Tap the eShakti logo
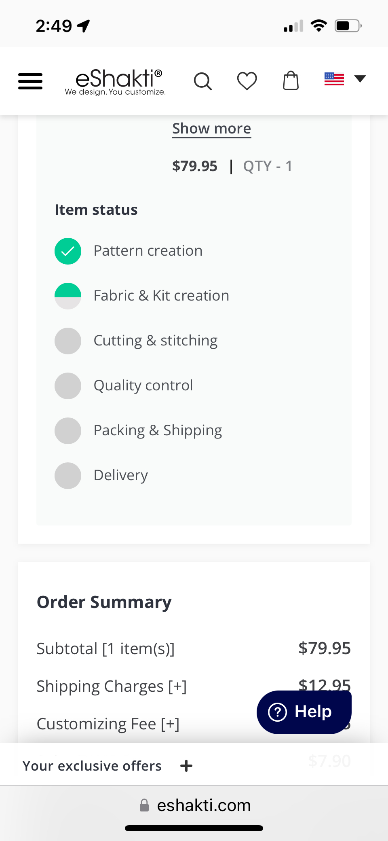Viewport: 388px width, 841px height. coord(116,82)
